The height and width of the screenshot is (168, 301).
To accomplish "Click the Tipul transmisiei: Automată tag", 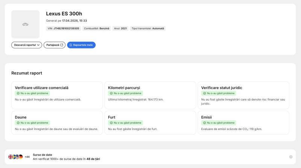I will tap(148, 28).
